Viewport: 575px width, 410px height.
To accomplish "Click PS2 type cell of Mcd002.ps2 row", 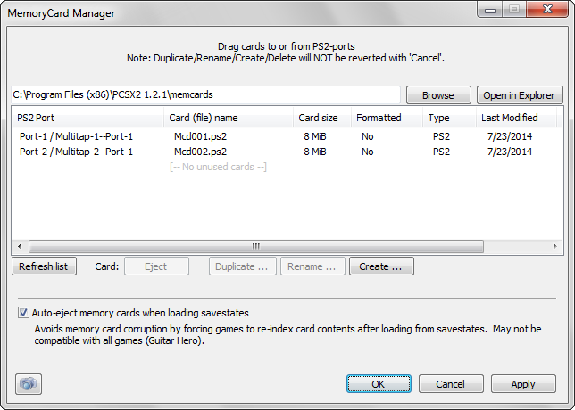I will 441,152.
